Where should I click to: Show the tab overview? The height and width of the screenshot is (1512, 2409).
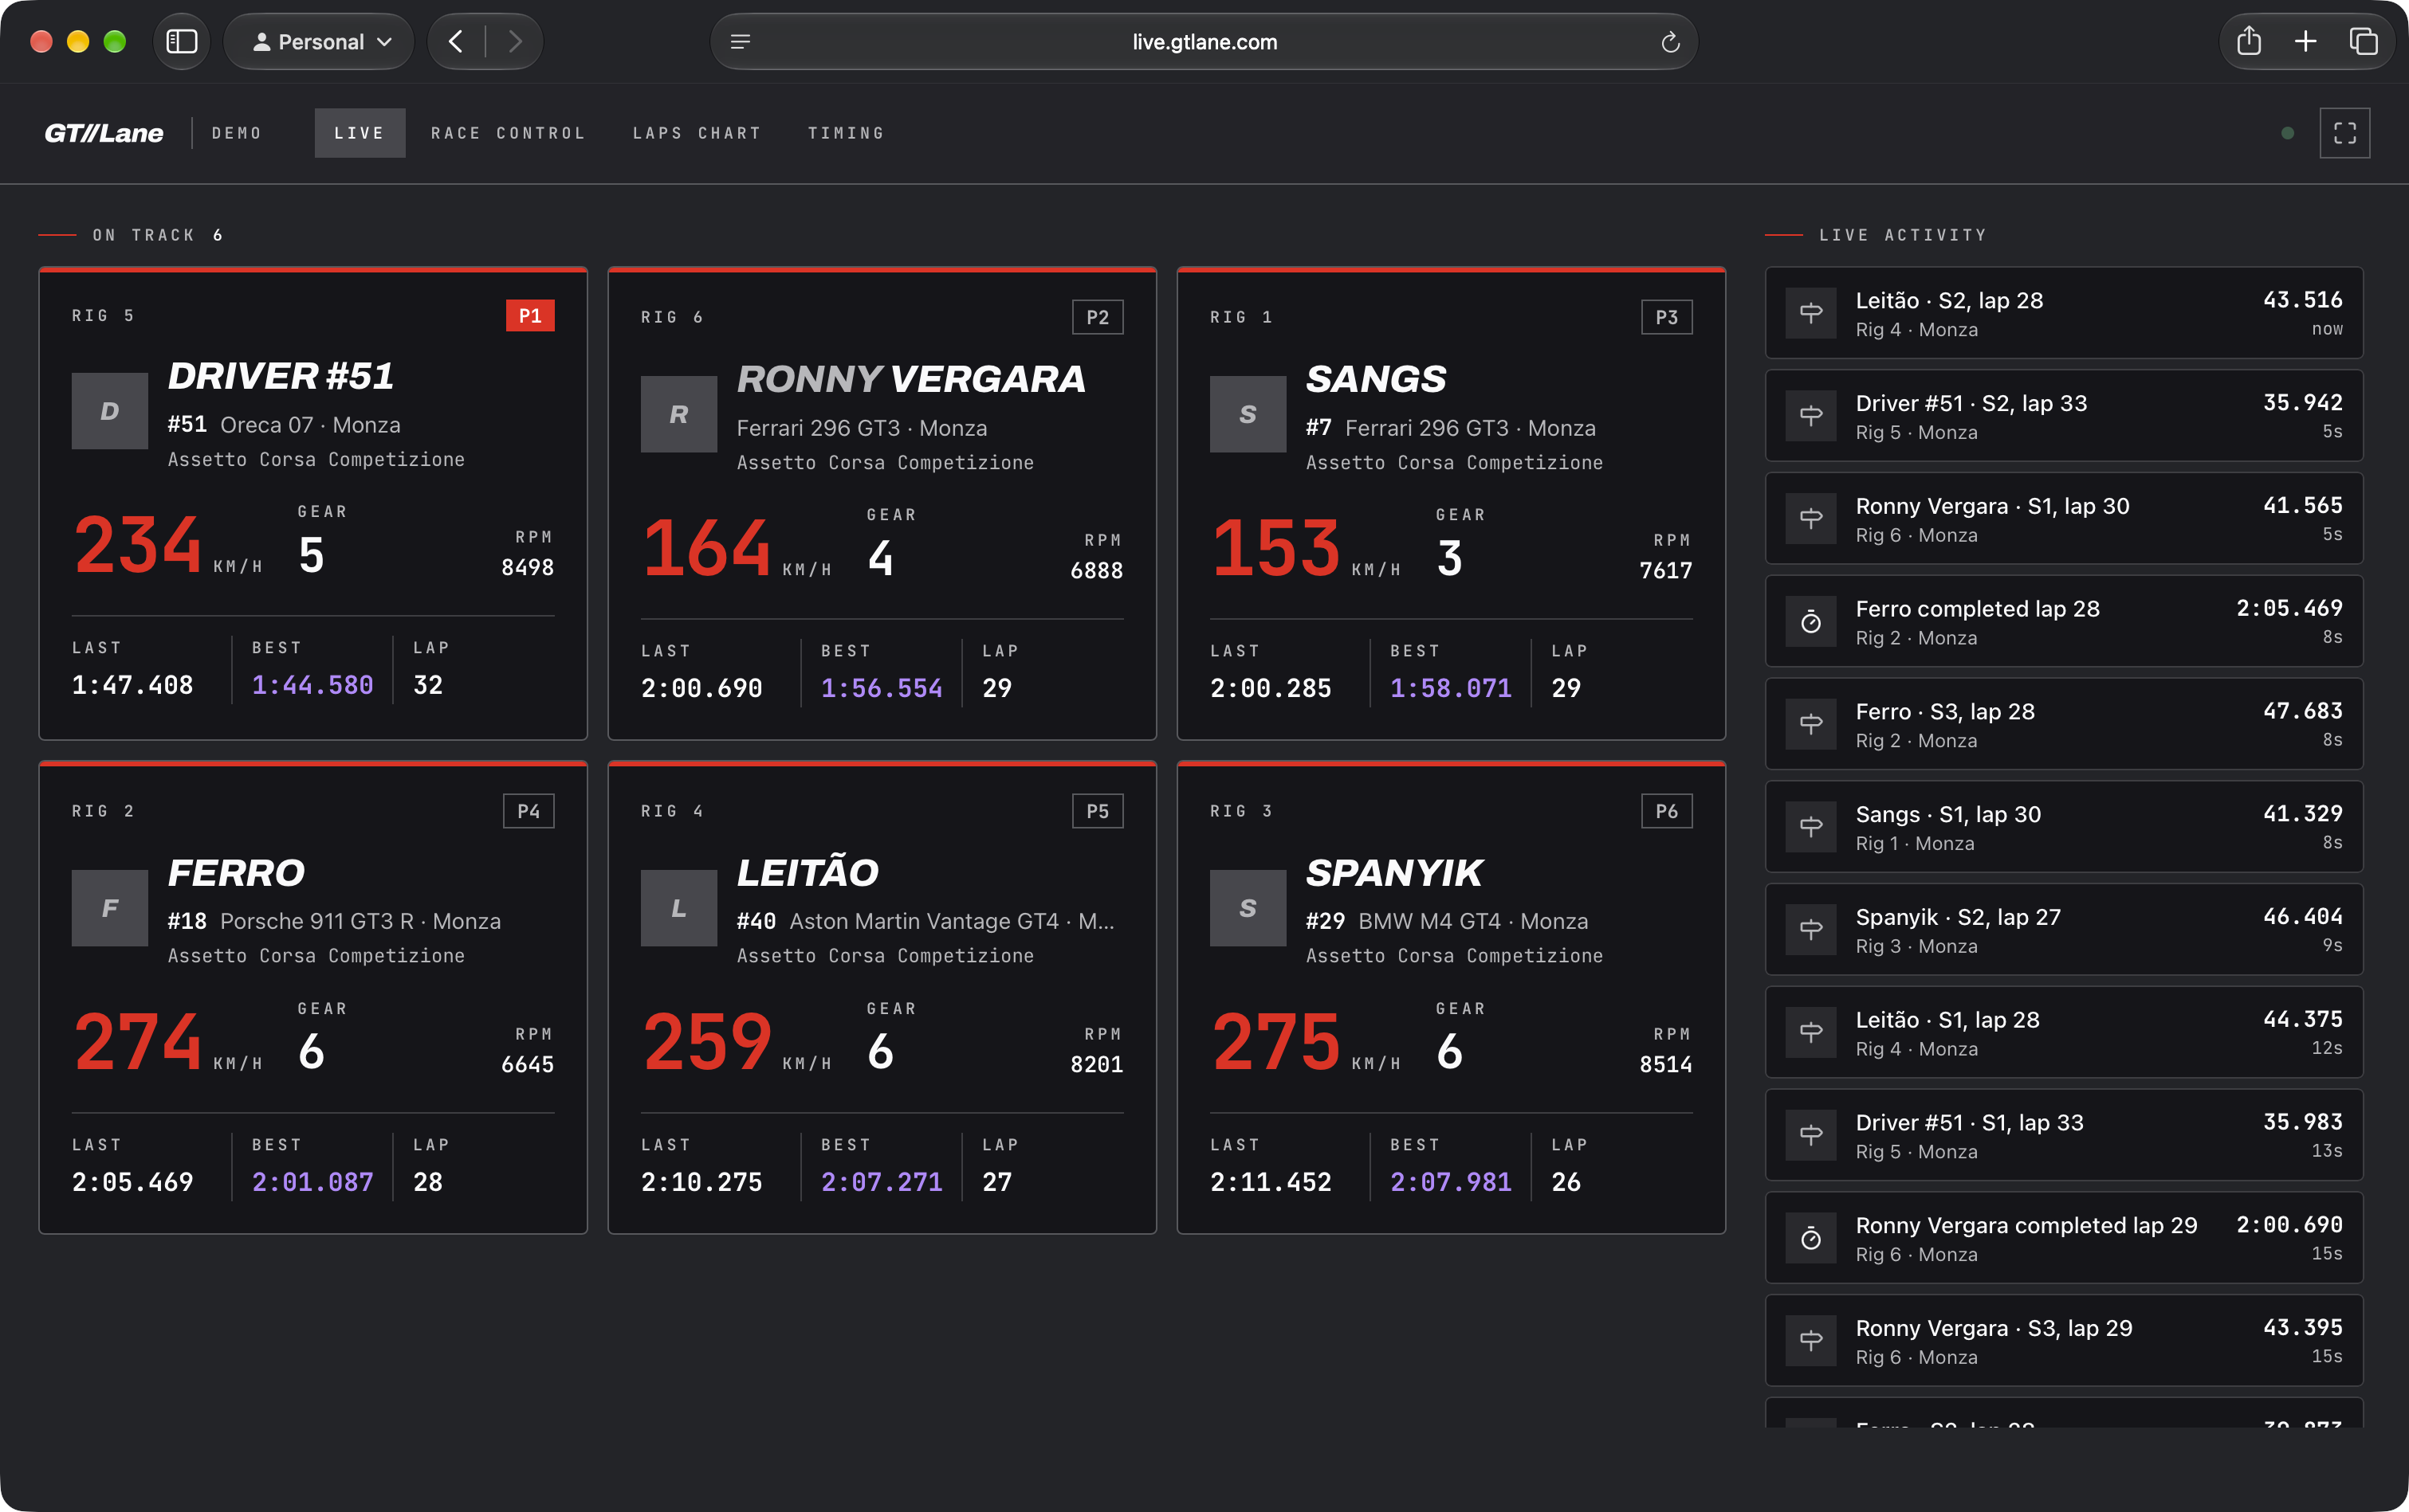(2363, 41)
